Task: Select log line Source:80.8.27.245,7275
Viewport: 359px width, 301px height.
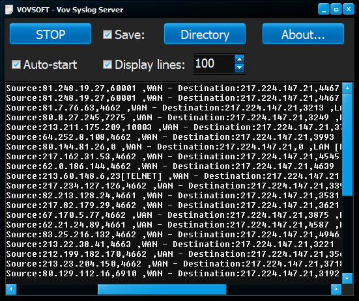Action: click(174, 118)
